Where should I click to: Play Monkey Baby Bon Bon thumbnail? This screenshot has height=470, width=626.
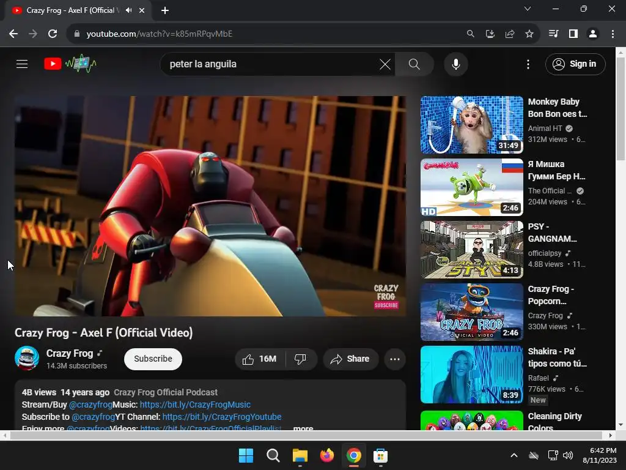(x=471, y=125)
